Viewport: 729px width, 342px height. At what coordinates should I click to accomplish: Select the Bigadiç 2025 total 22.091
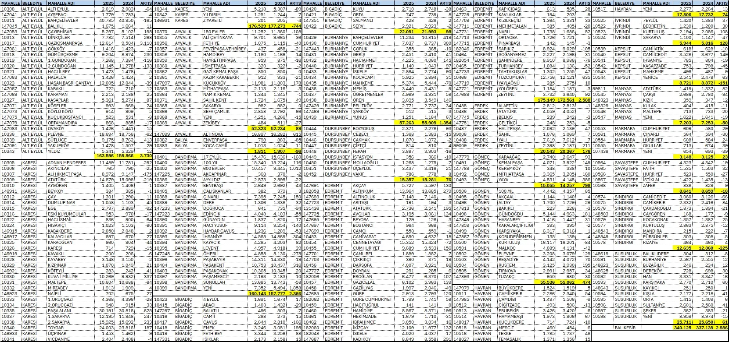[x=407, y=32]
